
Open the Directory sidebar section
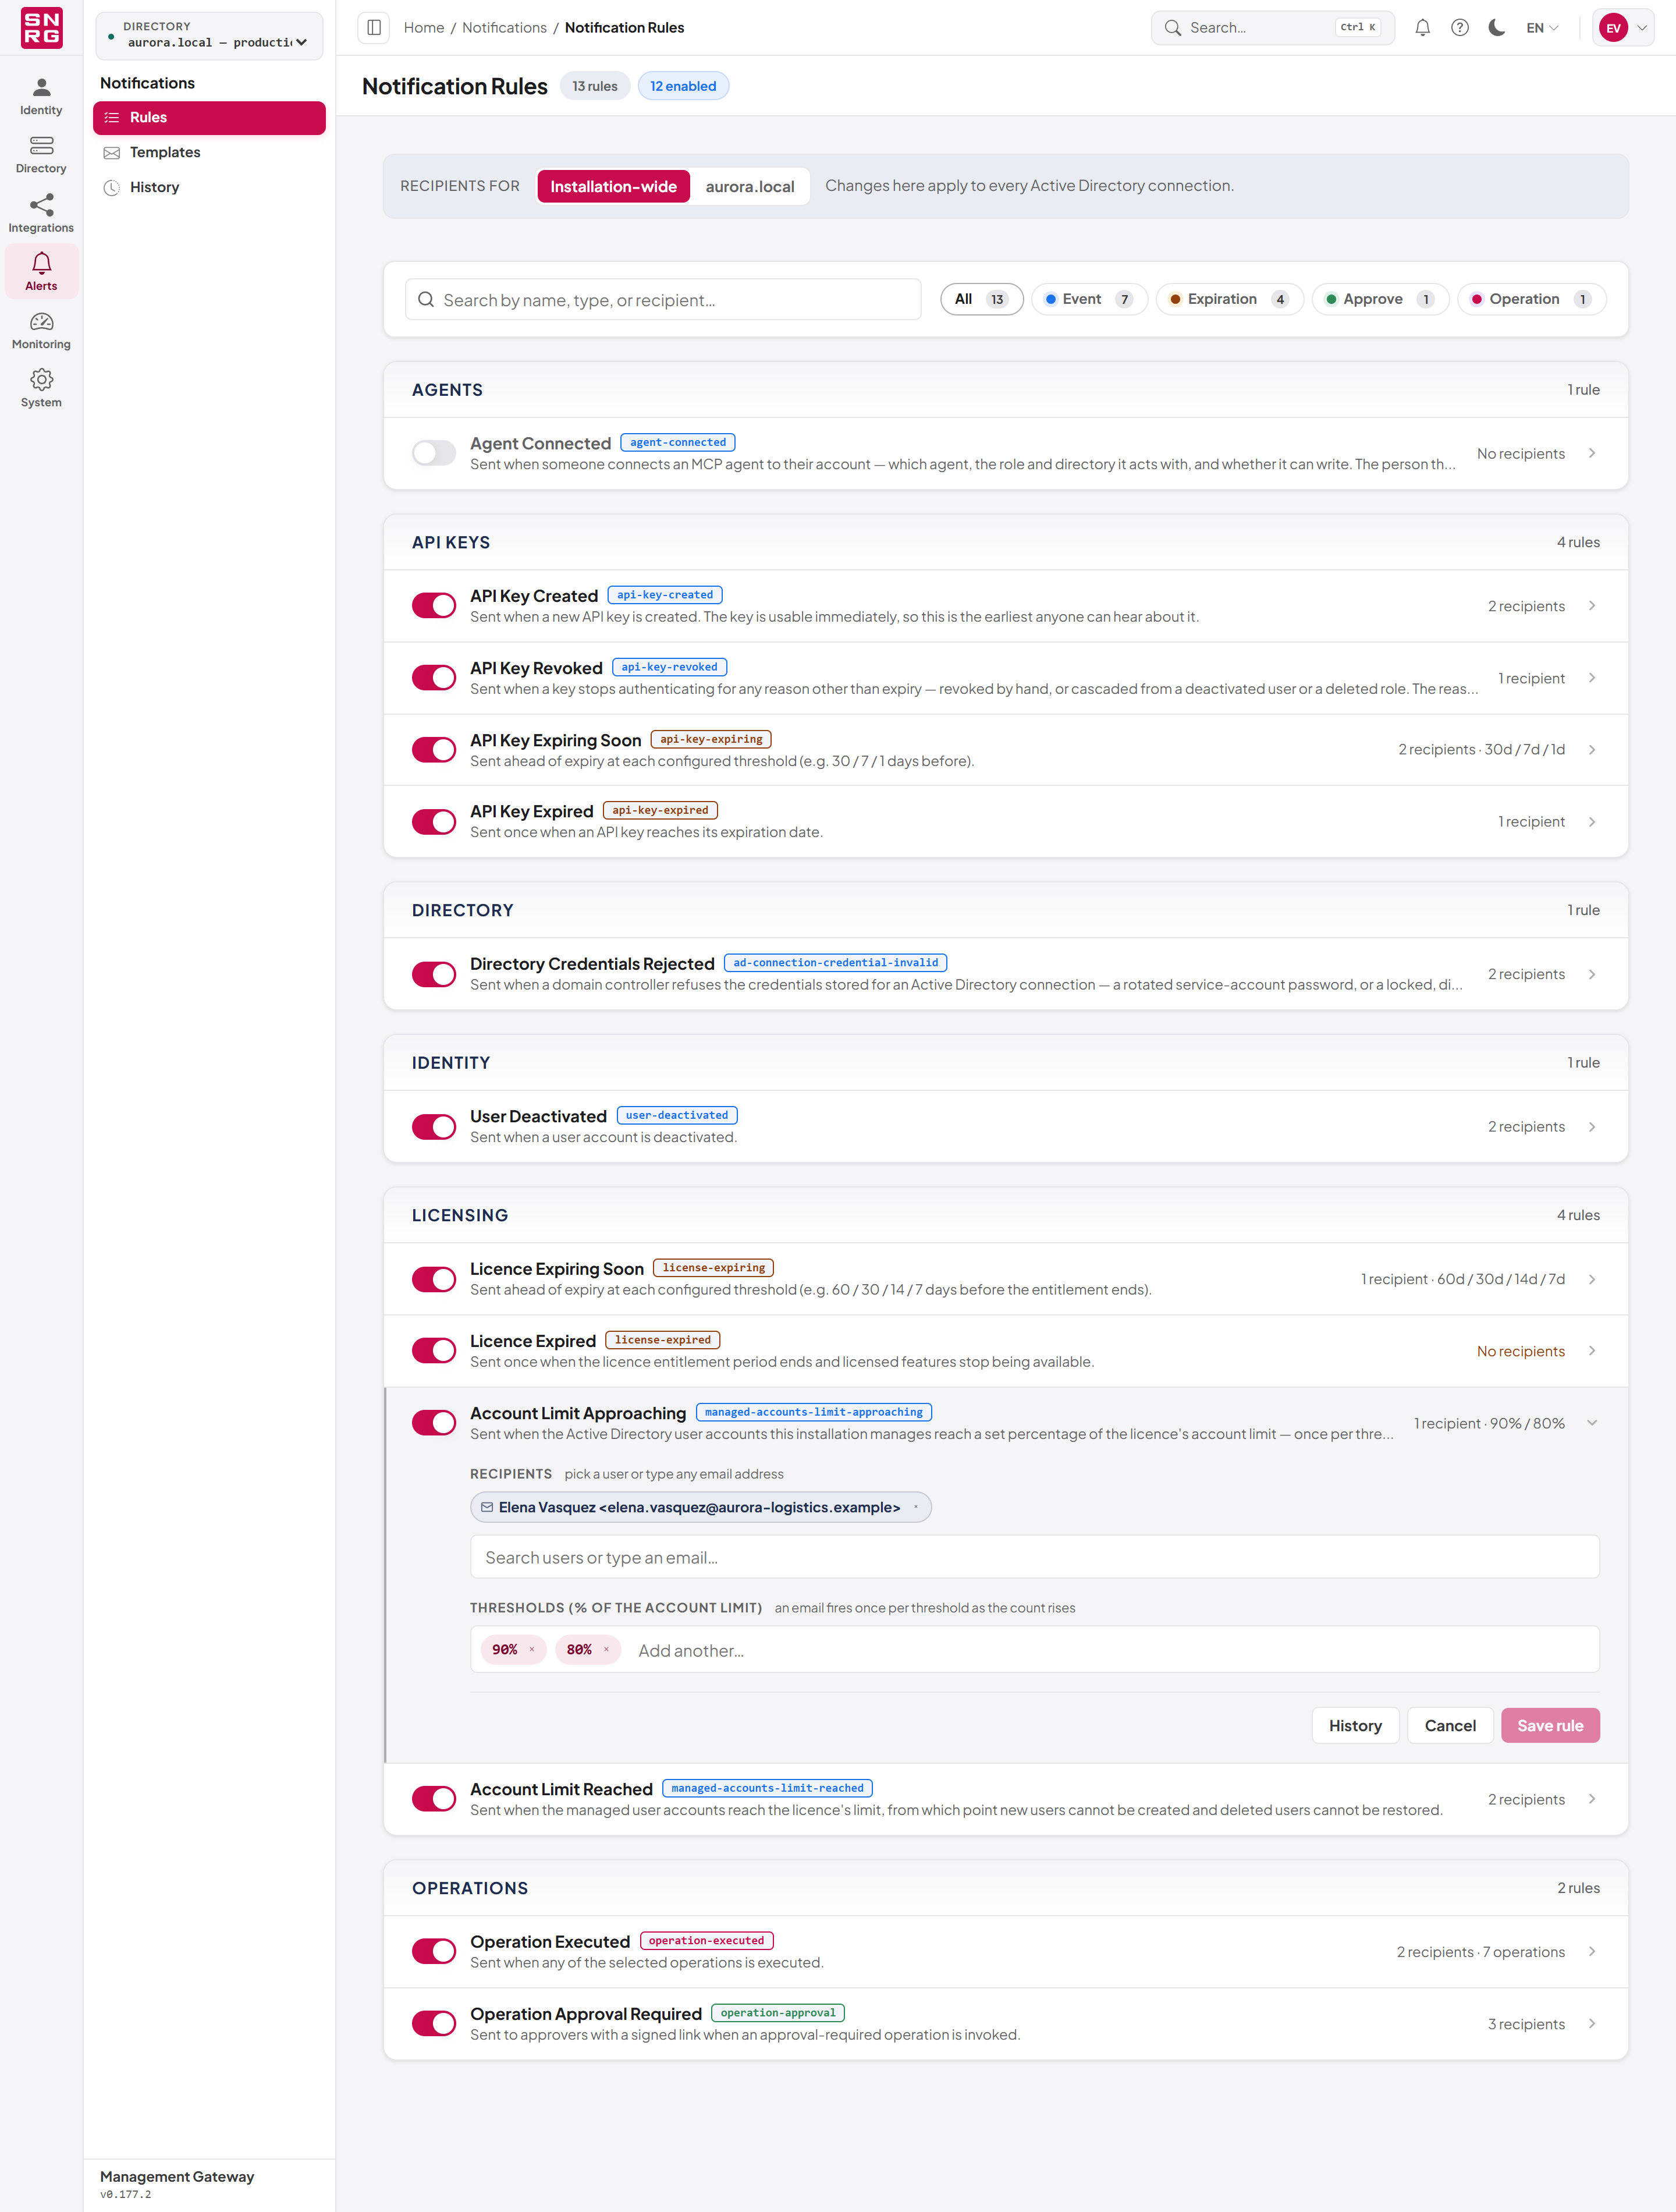point(41,155)
